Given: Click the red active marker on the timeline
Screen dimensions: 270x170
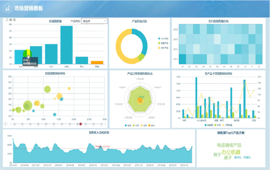Looking at the screenshot, I should [x=81, y=124].
